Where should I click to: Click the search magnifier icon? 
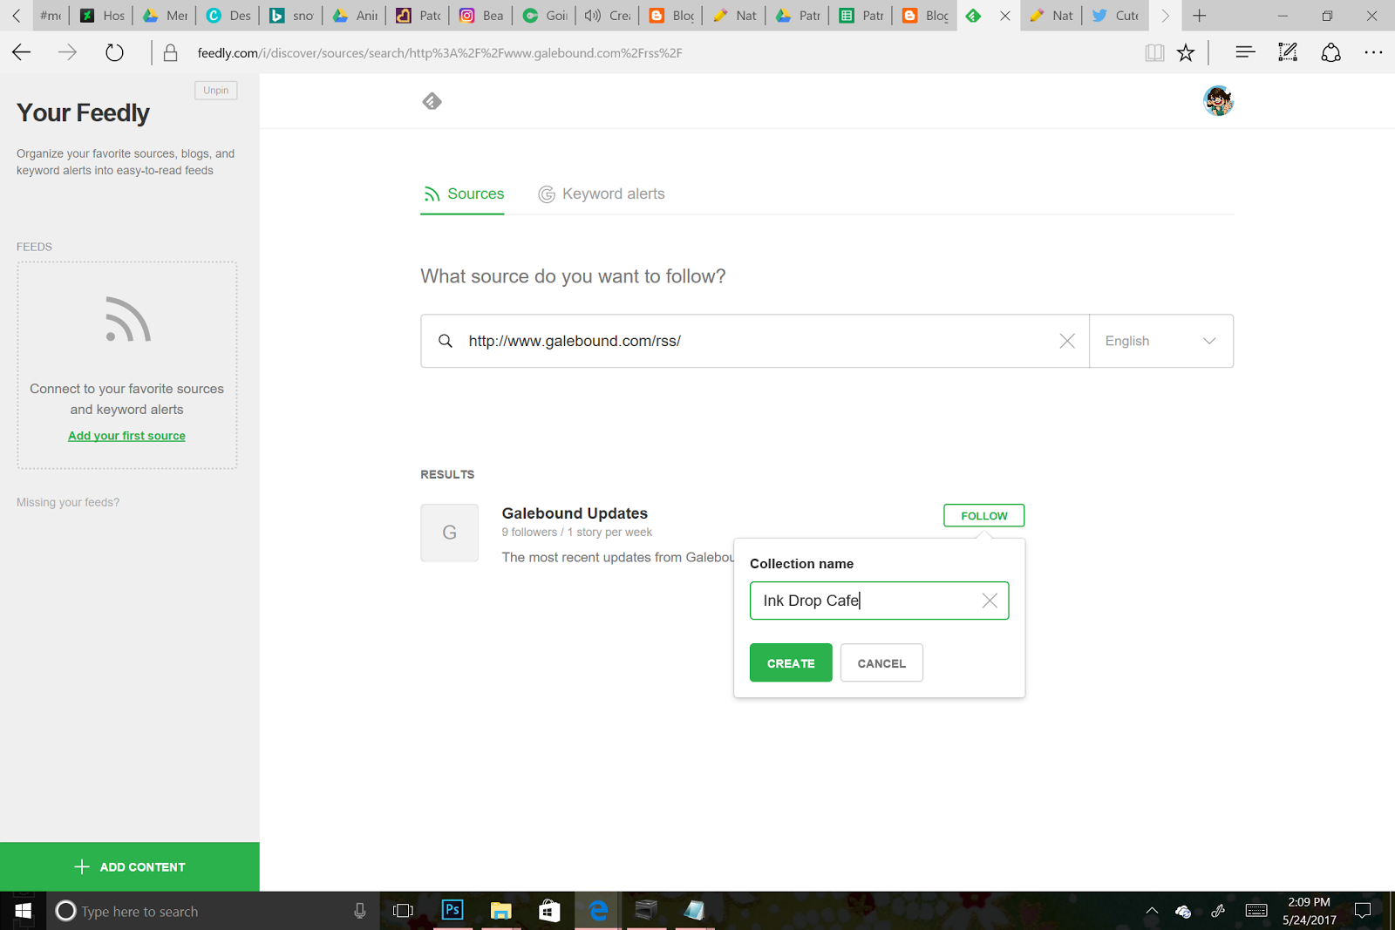[446, 341]
